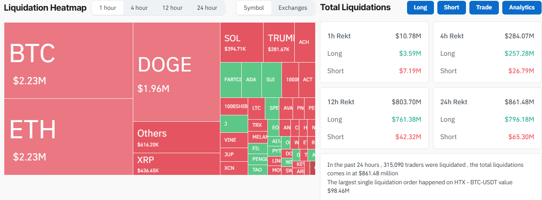Open the Analytics button

point(521,8)
